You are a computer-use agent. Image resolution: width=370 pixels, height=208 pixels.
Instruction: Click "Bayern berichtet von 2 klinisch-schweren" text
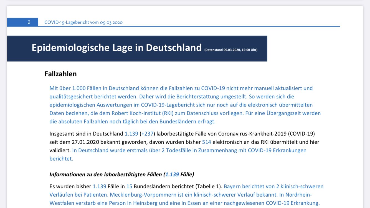coord(273,186)
